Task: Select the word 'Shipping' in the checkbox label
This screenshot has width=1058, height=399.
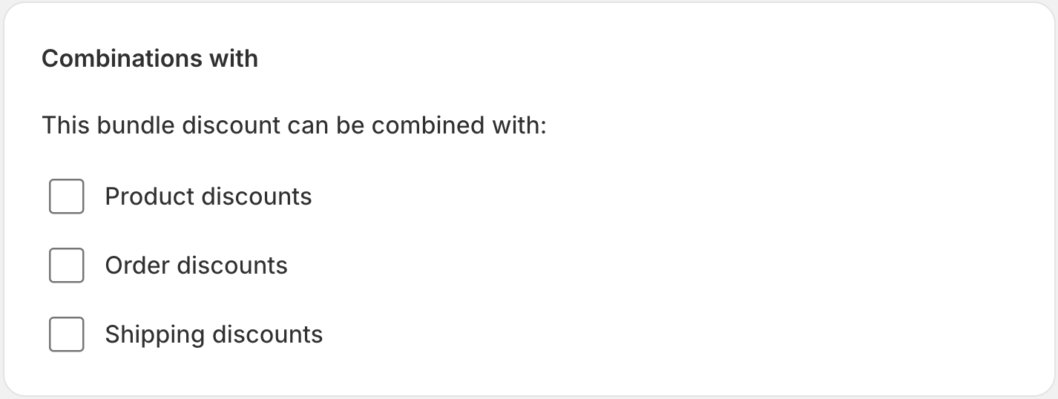Action: [155, 335]
